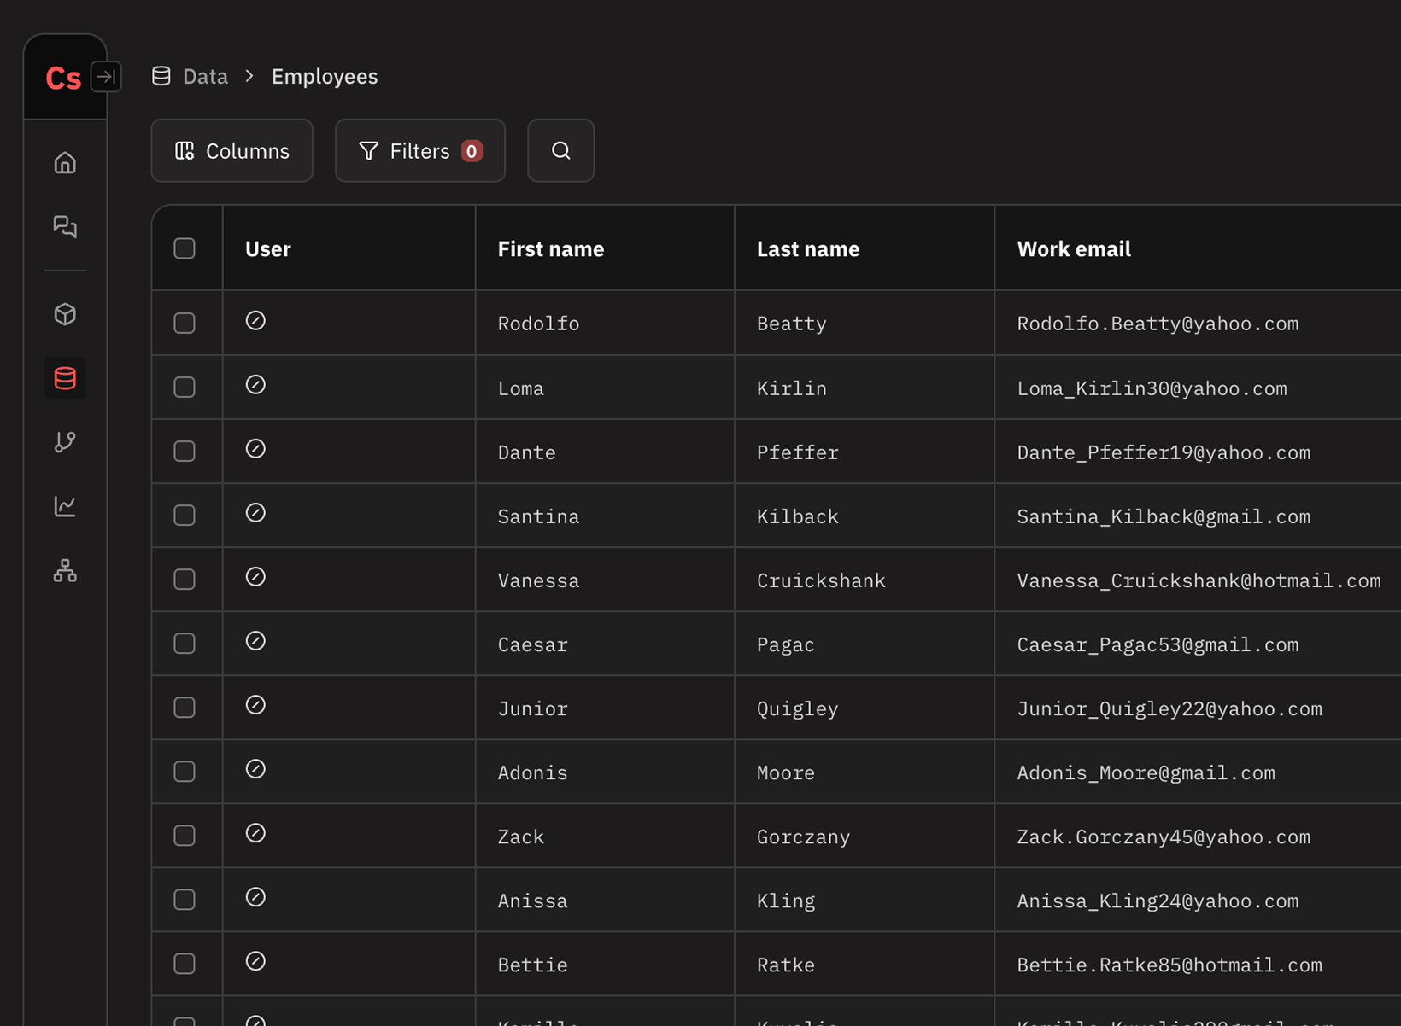Image resolution: width=1401 pixels, height=1026 pixels.
Task: Select Vanessa Cruickshank's row checkbox
Action: (x=185, y=580)
